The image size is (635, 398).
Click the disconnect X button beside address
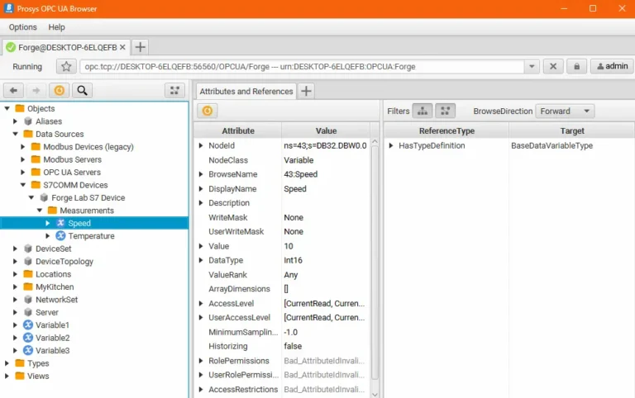(553, 66)
